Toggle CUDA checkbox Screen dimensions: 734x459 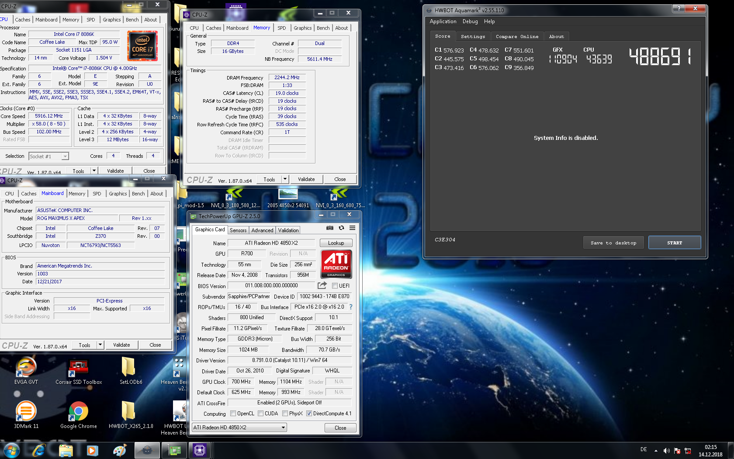[260, 414]
